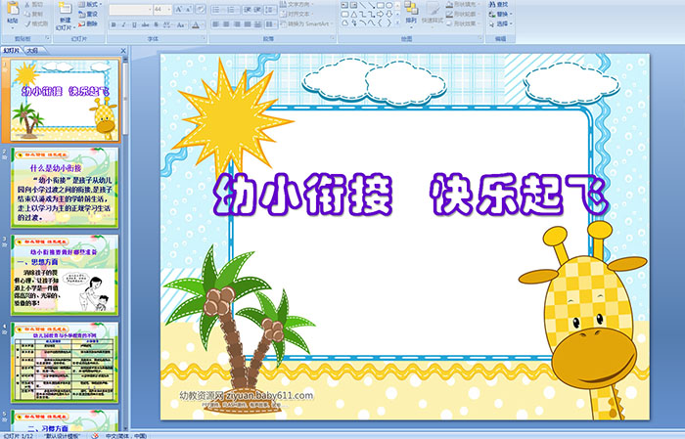The image size is (685, 439).
Task: Toggle Bold formatting
Action: [114, 24]
